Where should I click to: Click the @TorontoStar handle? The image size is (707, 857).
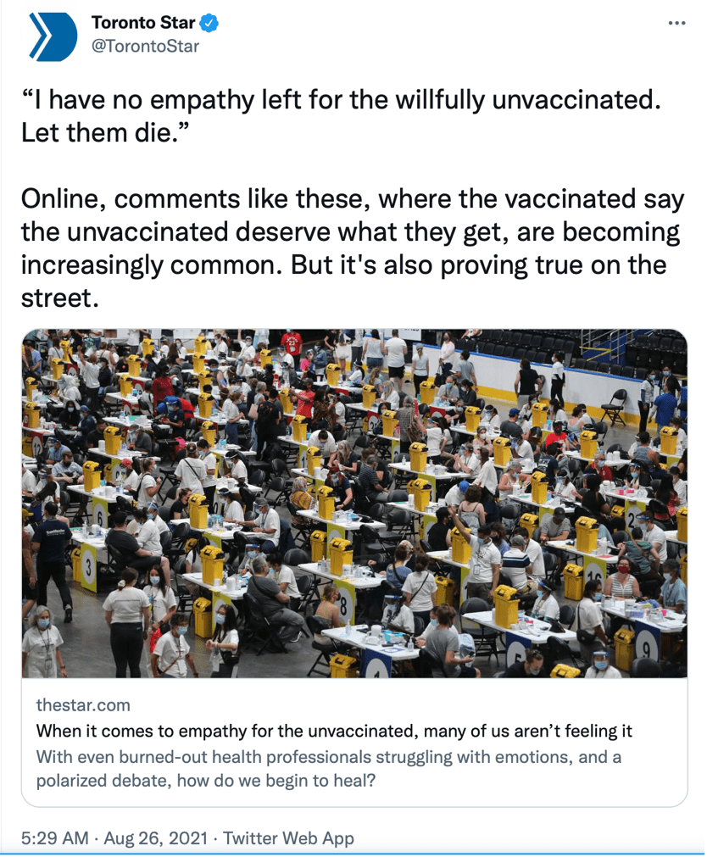coord(145,47)
